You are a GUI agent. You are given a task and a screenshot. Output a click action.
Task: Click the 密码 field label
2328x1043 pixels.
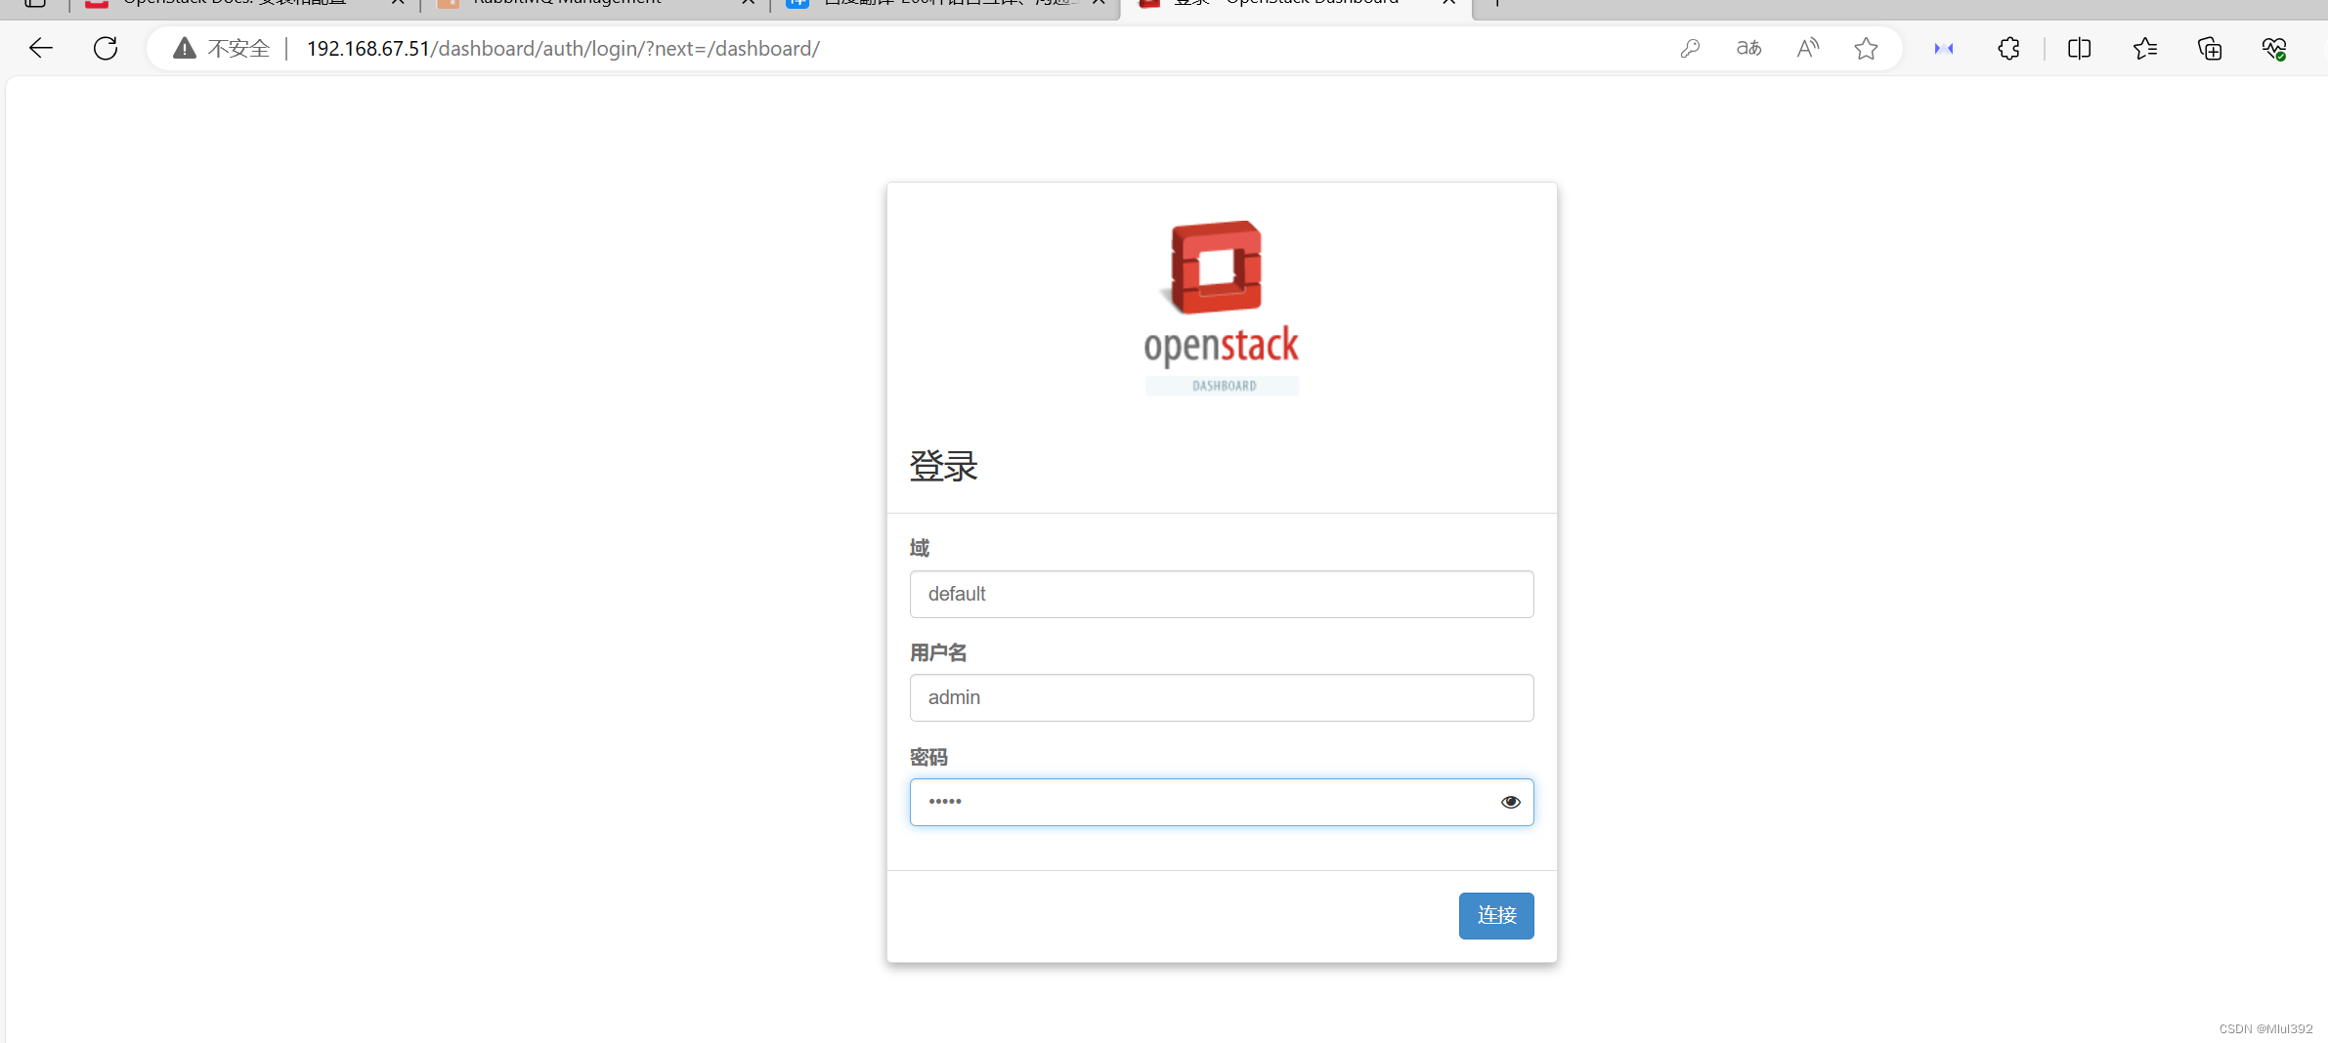(x=928, y=757)
